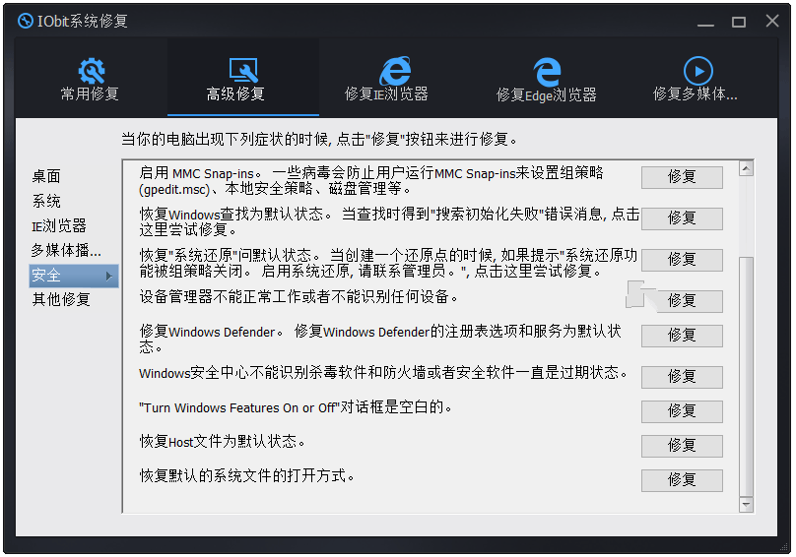
Task: Close the IObit系统修复 window
Action: (x=772, y=21)
